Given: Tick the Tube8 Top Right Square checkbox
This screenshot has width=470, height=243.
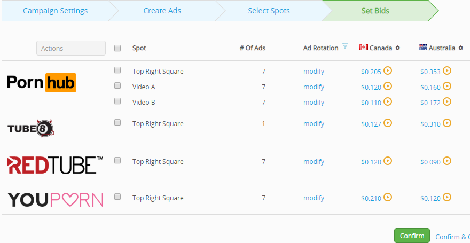Looking at the screenshot, I should pyautogui.click(x=117, y=123).
